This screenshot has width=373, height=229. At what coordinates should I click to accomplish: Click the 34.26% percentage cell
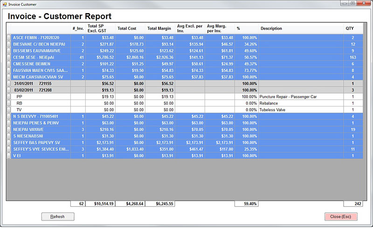click(x=247, y=44)
